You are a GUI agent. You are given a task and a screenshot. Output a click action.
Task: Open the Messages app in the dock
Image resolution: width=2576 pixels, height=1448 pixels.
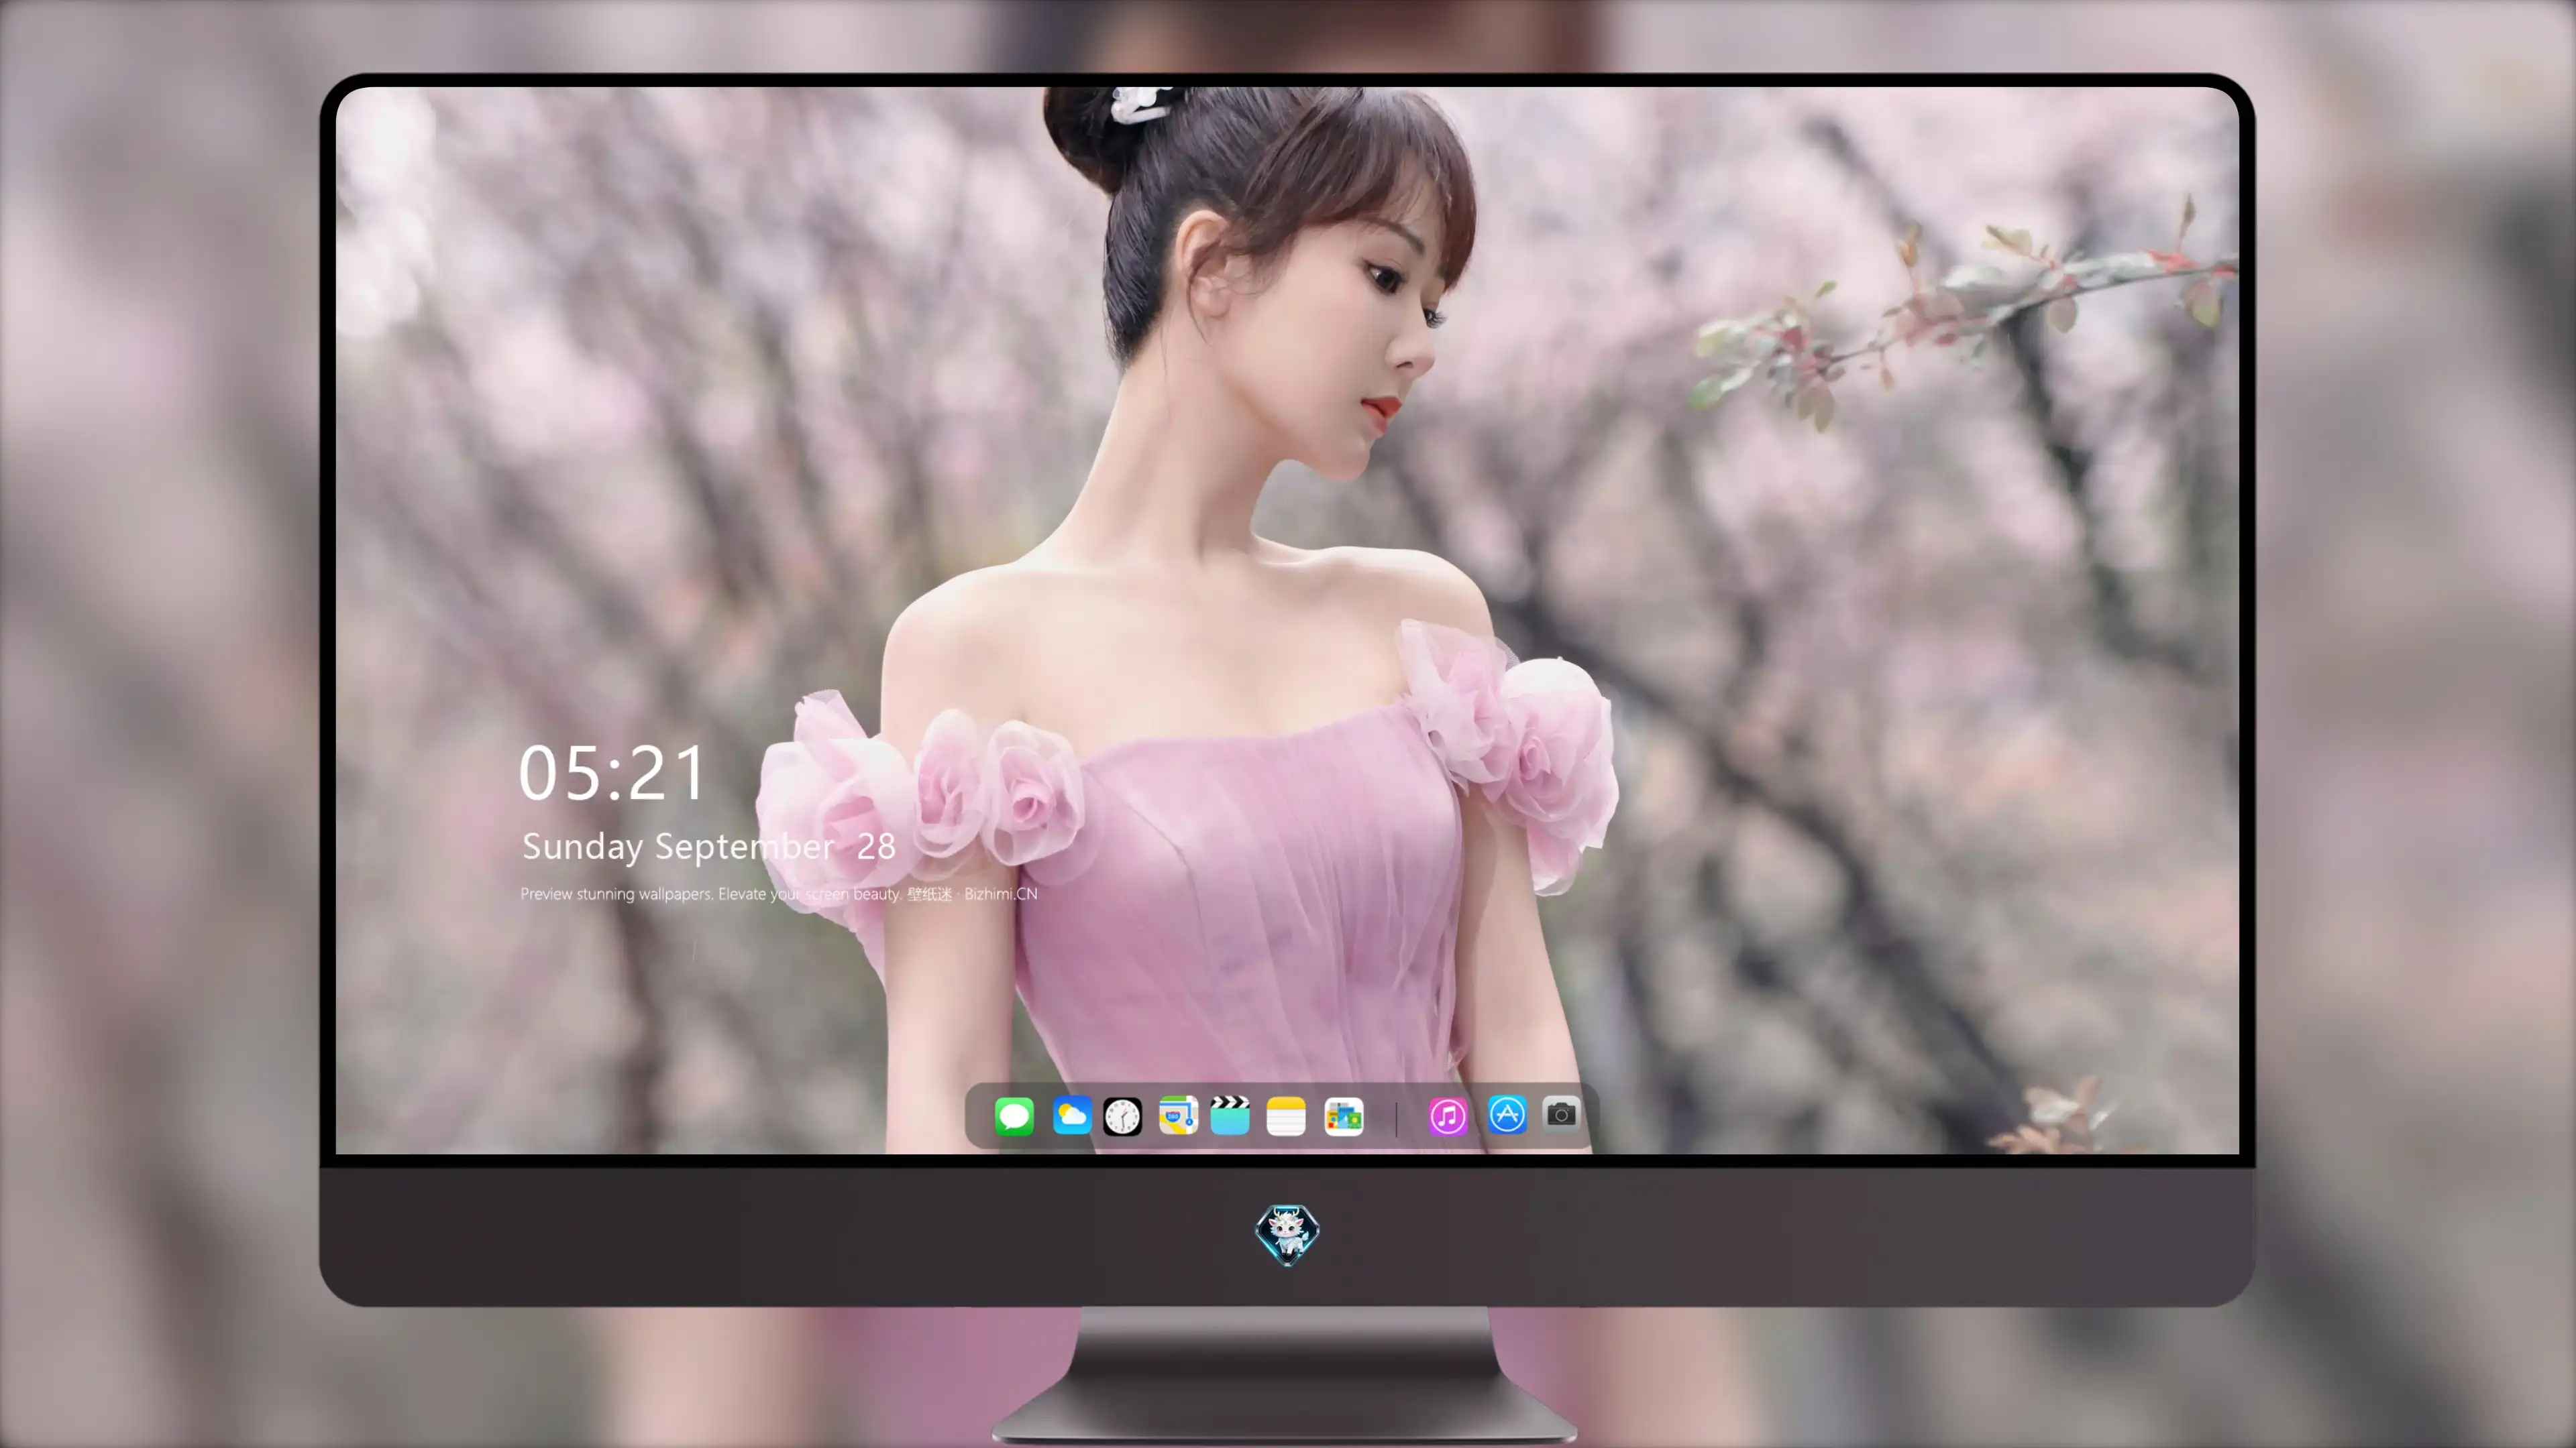click(x=1014, y=1116)
